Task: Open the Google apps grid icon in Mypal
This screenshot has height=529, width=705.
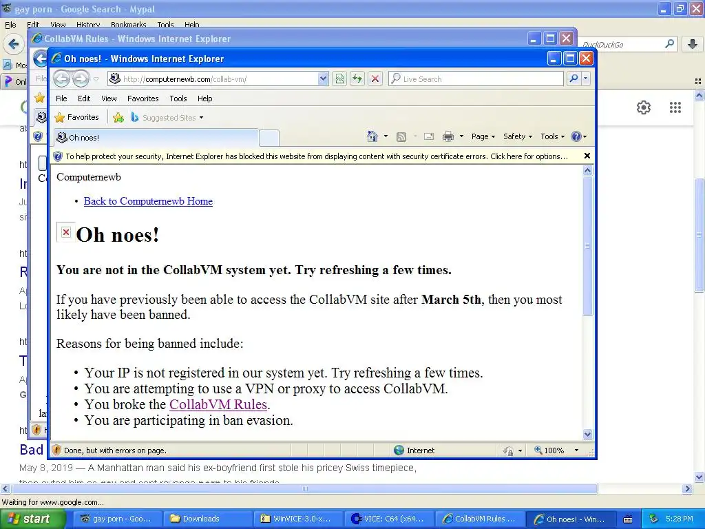Action: pos(675,107)
